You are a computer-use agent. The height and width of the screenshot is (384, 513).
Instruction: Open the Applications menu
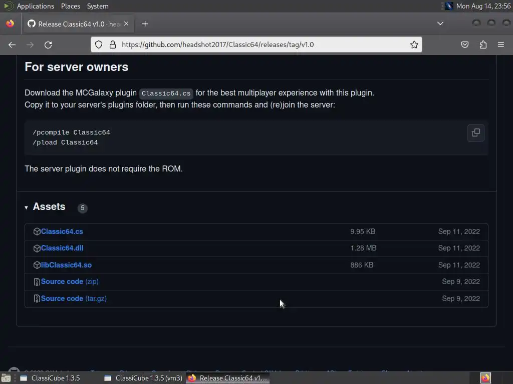click(x=36, y=6)
